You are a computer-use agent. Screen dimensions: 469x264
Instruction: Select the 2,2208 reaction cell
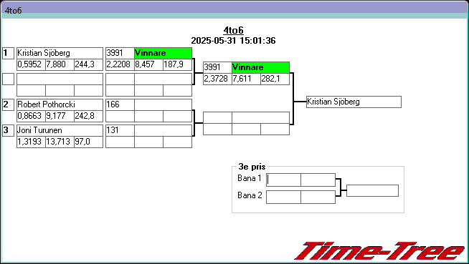tap(120, 64)
